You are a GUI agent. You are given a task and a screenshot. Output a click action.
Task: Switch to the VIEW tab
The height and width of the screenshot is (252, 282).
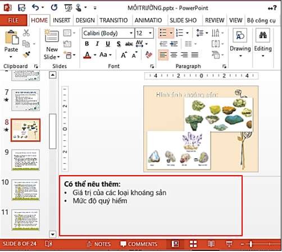tap(235, 20)
